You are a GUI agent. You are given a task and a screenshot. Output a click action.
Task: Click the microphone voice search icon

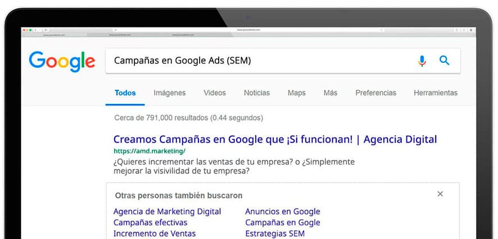pyautogui.click(x=422, y=61)
